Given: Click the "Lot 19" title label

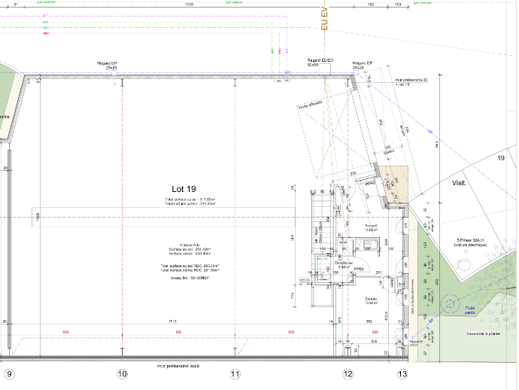Looking at the screenshot, I should (184, 189).
